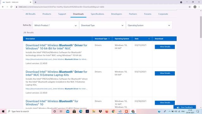
Task: Click the page vertical scrollbar thumb
Action: 201,27
